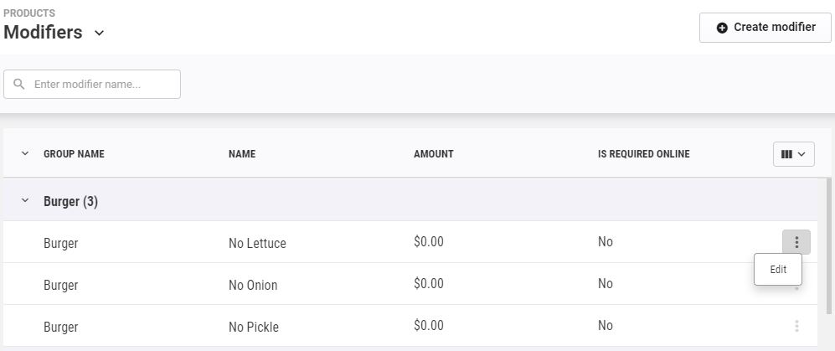Open the column chooser dropdown
The width and height of the screenshot is (835, 351).
[793, 154]
